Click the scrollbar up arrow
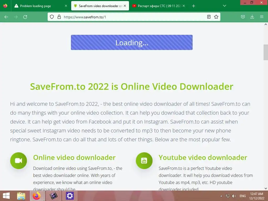Screen dimensions: 268x201 pyautogui.click(x=266, y=24)
